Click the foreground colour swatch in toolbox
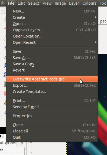 (1, 136)
